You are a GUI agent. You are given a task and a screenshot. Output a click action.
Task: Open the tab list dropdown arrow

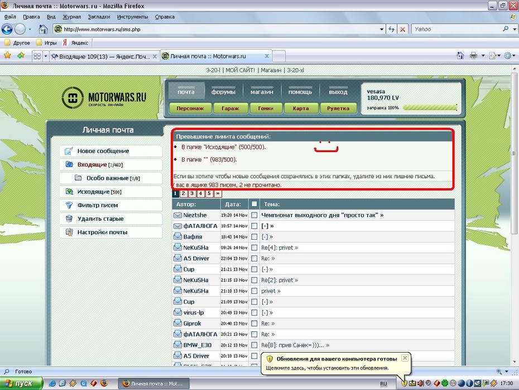coord(46,56)
